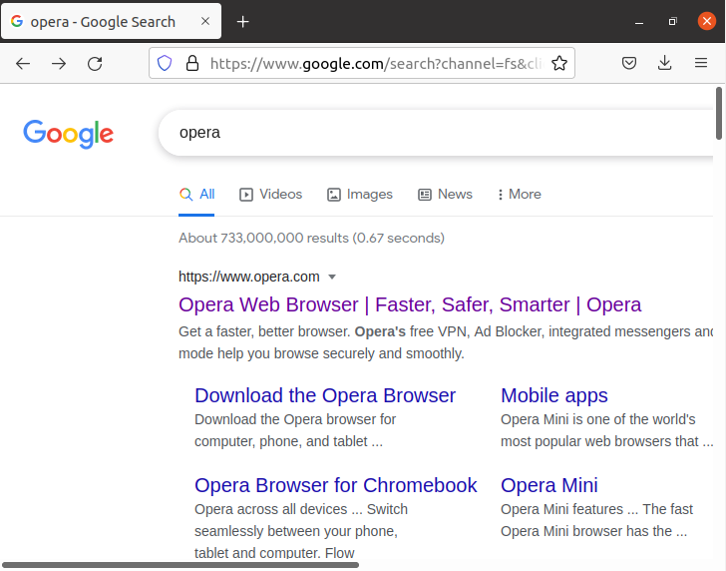This screenshot has height=571, width=726.
Task: Switch to the All results tab
Action: pyautogui.click(x=196, y=195)
